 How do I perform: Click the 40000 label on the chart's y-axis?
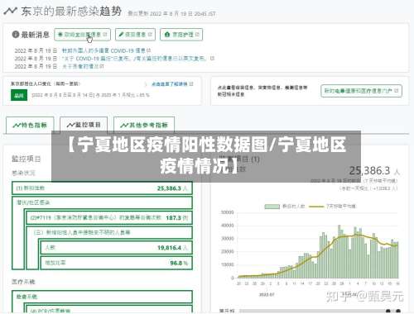[228, 226]
